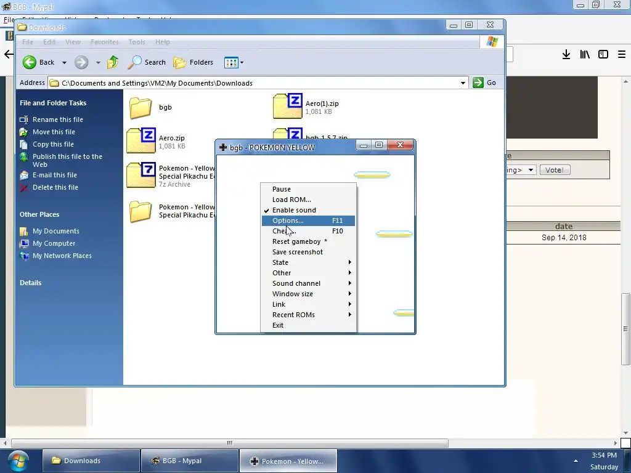Open My Computer in Other Places

pos(54,244)
